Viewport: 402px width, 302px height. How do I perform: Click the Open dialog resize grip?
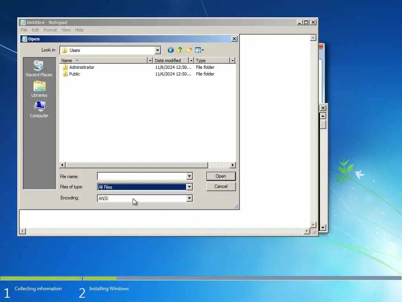pos(236,206)
